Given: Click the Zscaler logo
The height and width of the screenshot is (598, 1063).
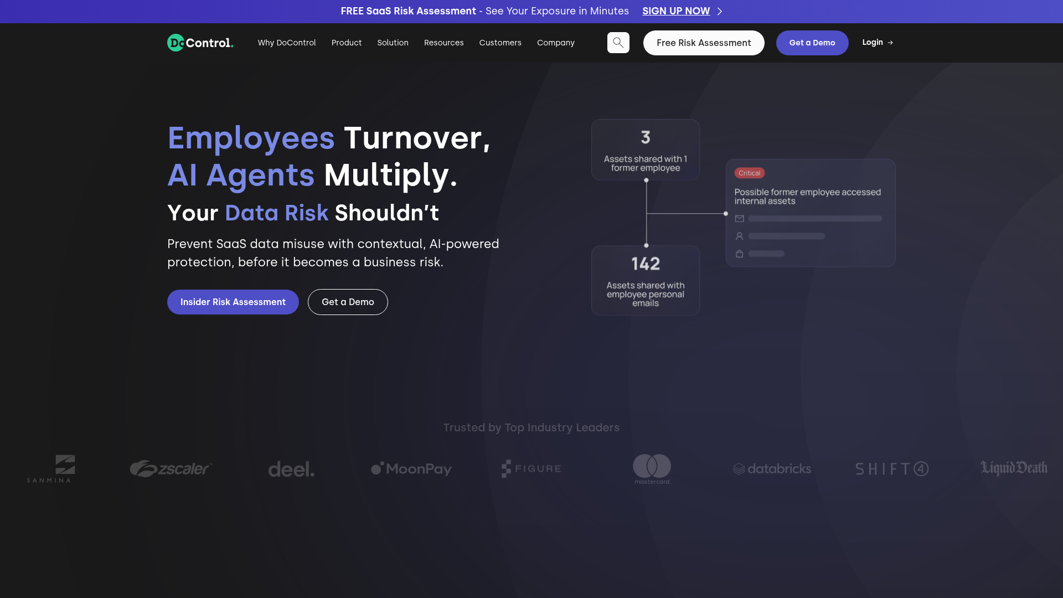Looking at the screenshot, I should [171, 468].
